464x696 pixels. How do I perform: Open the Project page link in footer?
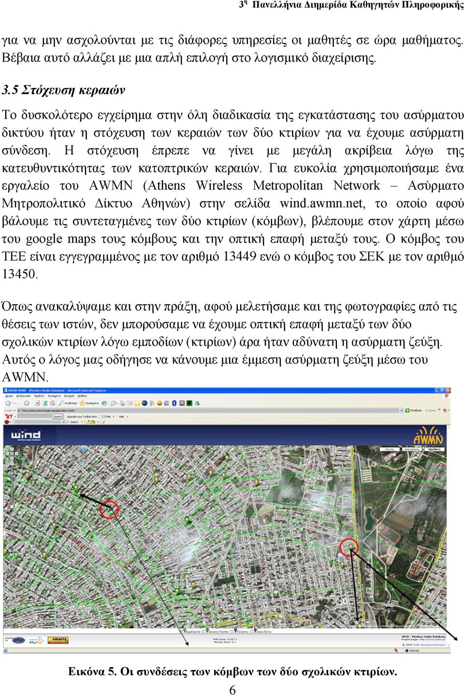(432, 639)
